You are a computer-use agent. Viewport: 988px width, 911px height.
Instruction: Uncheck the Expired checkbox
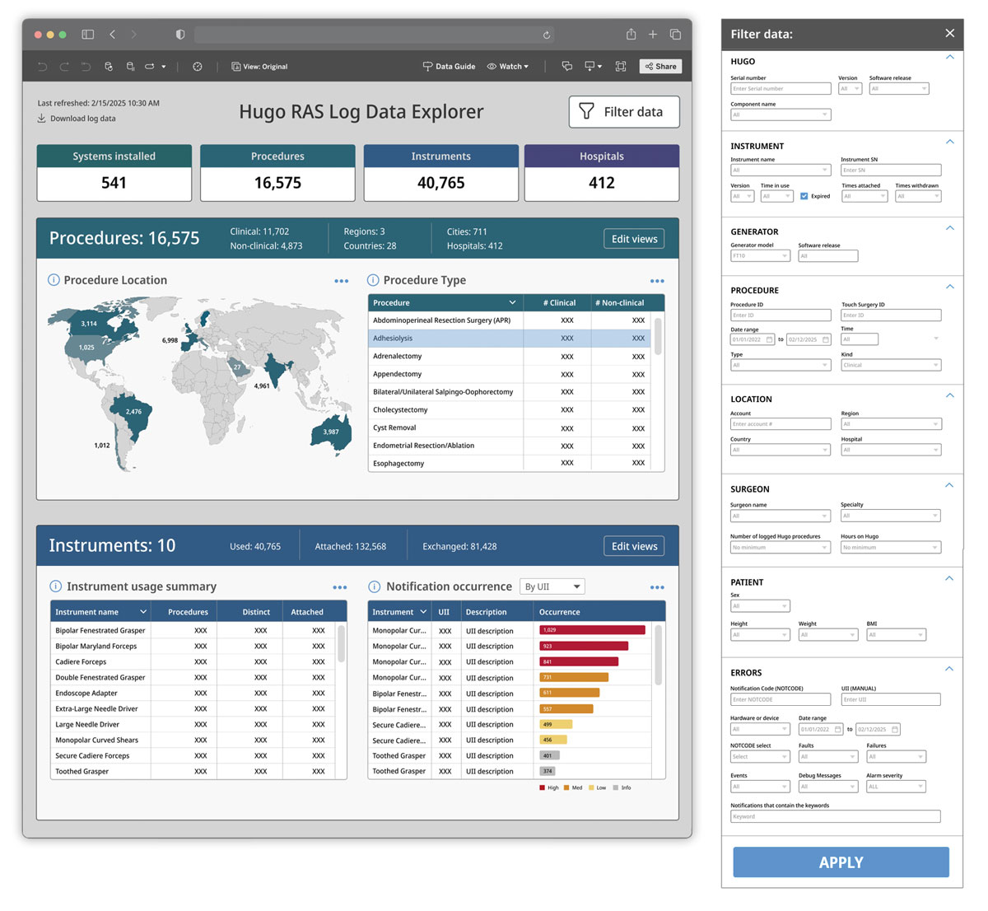click(x=804, y=196)
